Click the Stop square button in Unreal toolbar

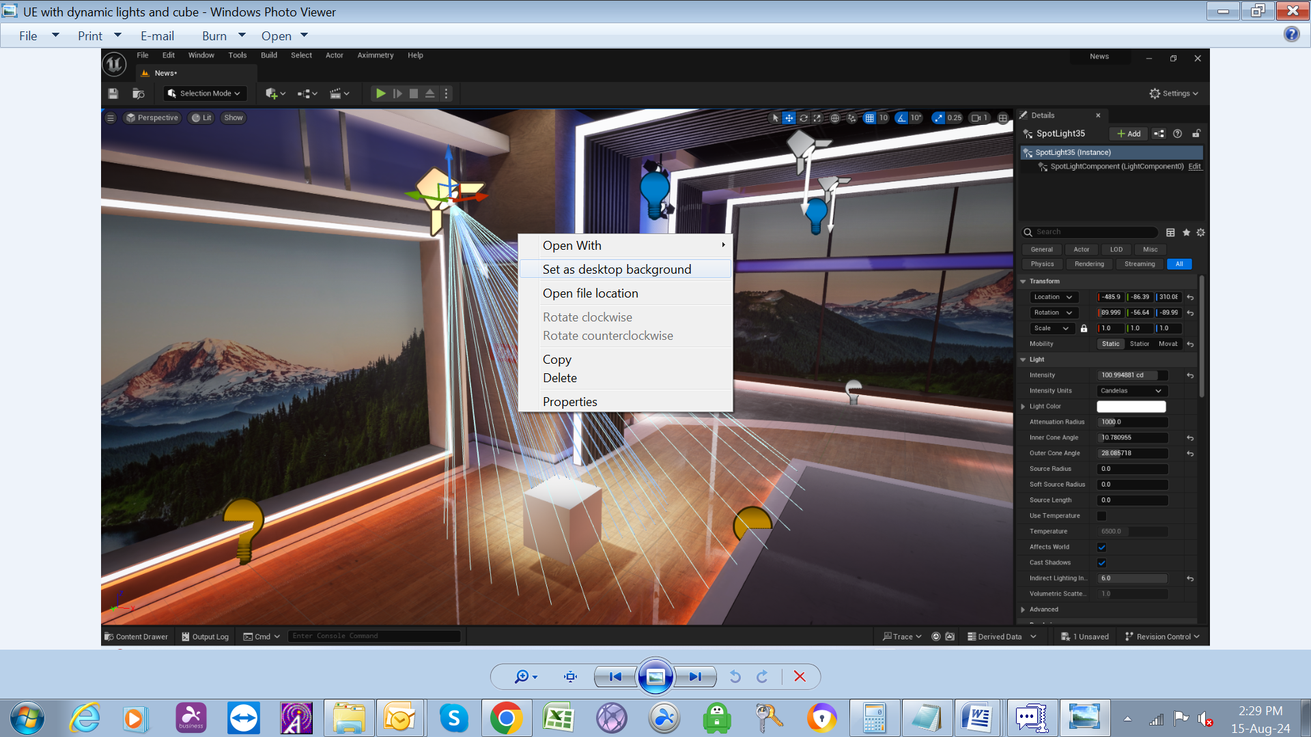pos(414,93)
